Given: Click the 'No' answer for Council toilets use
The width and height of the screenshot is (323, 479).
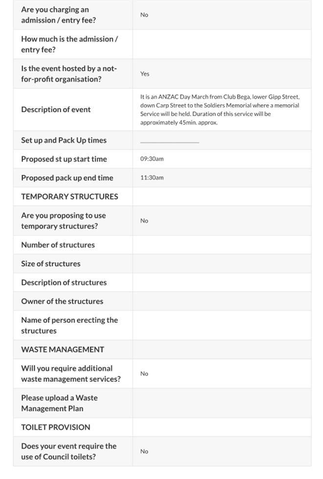Looking at the screenshot, I should (x=144, y=452).
